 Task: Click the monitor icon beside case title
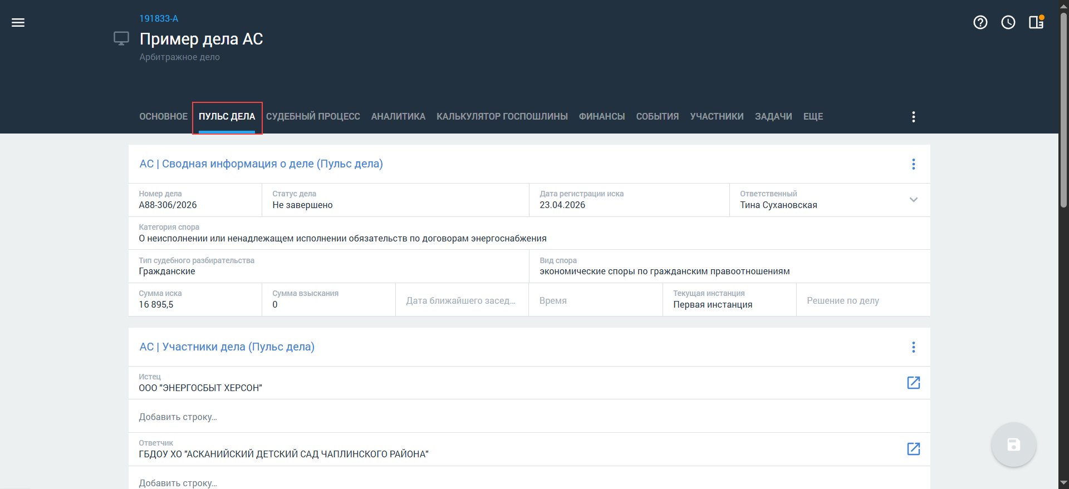(121, 38)
